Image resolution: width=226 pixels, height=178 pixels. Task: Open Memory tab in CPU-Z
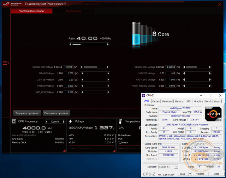(x=179, y=101)
